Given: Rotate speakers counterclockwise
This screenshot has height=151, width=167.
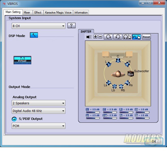Looking at the screenshot, I should [117, 37].
